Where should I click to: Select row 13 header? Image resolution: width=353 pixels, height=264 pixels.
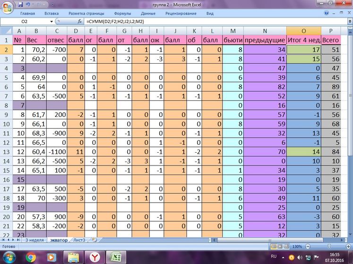[x=6, y=152]
